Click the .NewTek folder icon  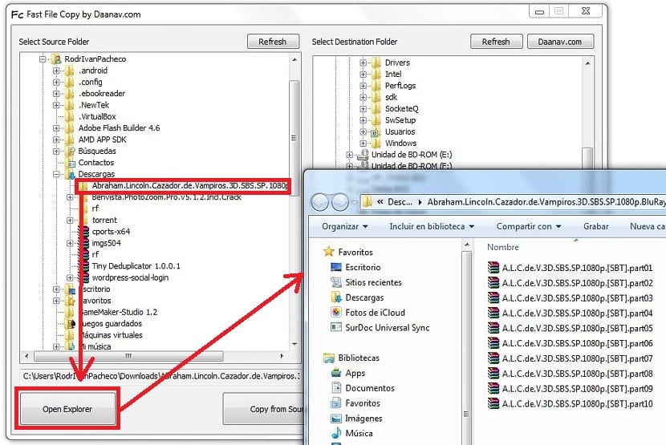coord(70,105)
